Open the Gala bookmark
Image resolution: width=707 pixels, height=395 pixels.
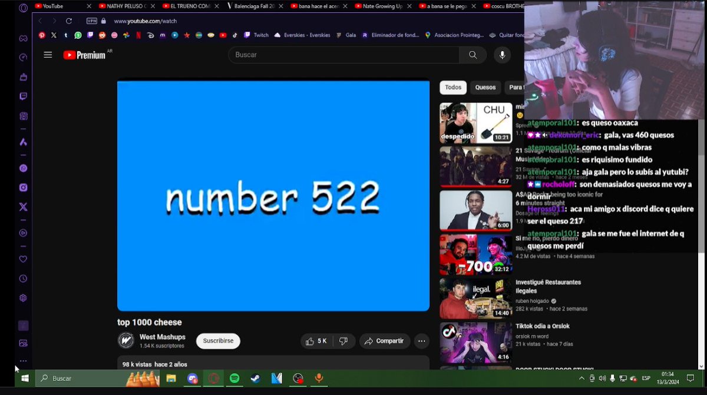(346, 35)
